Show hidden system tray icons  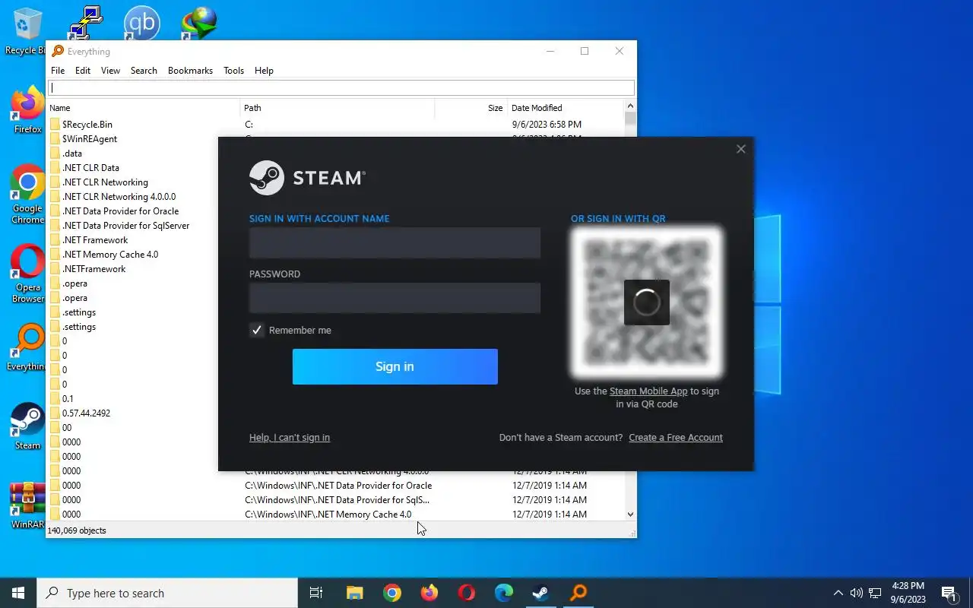(838, 593)
